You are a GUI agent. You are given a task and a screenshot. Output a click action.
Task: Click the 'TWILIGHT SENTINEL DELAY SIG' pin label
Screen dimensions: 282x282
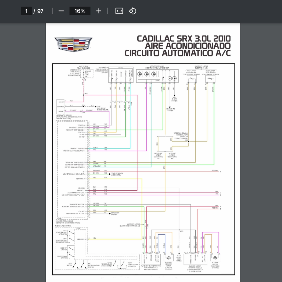tap(74, 151)
